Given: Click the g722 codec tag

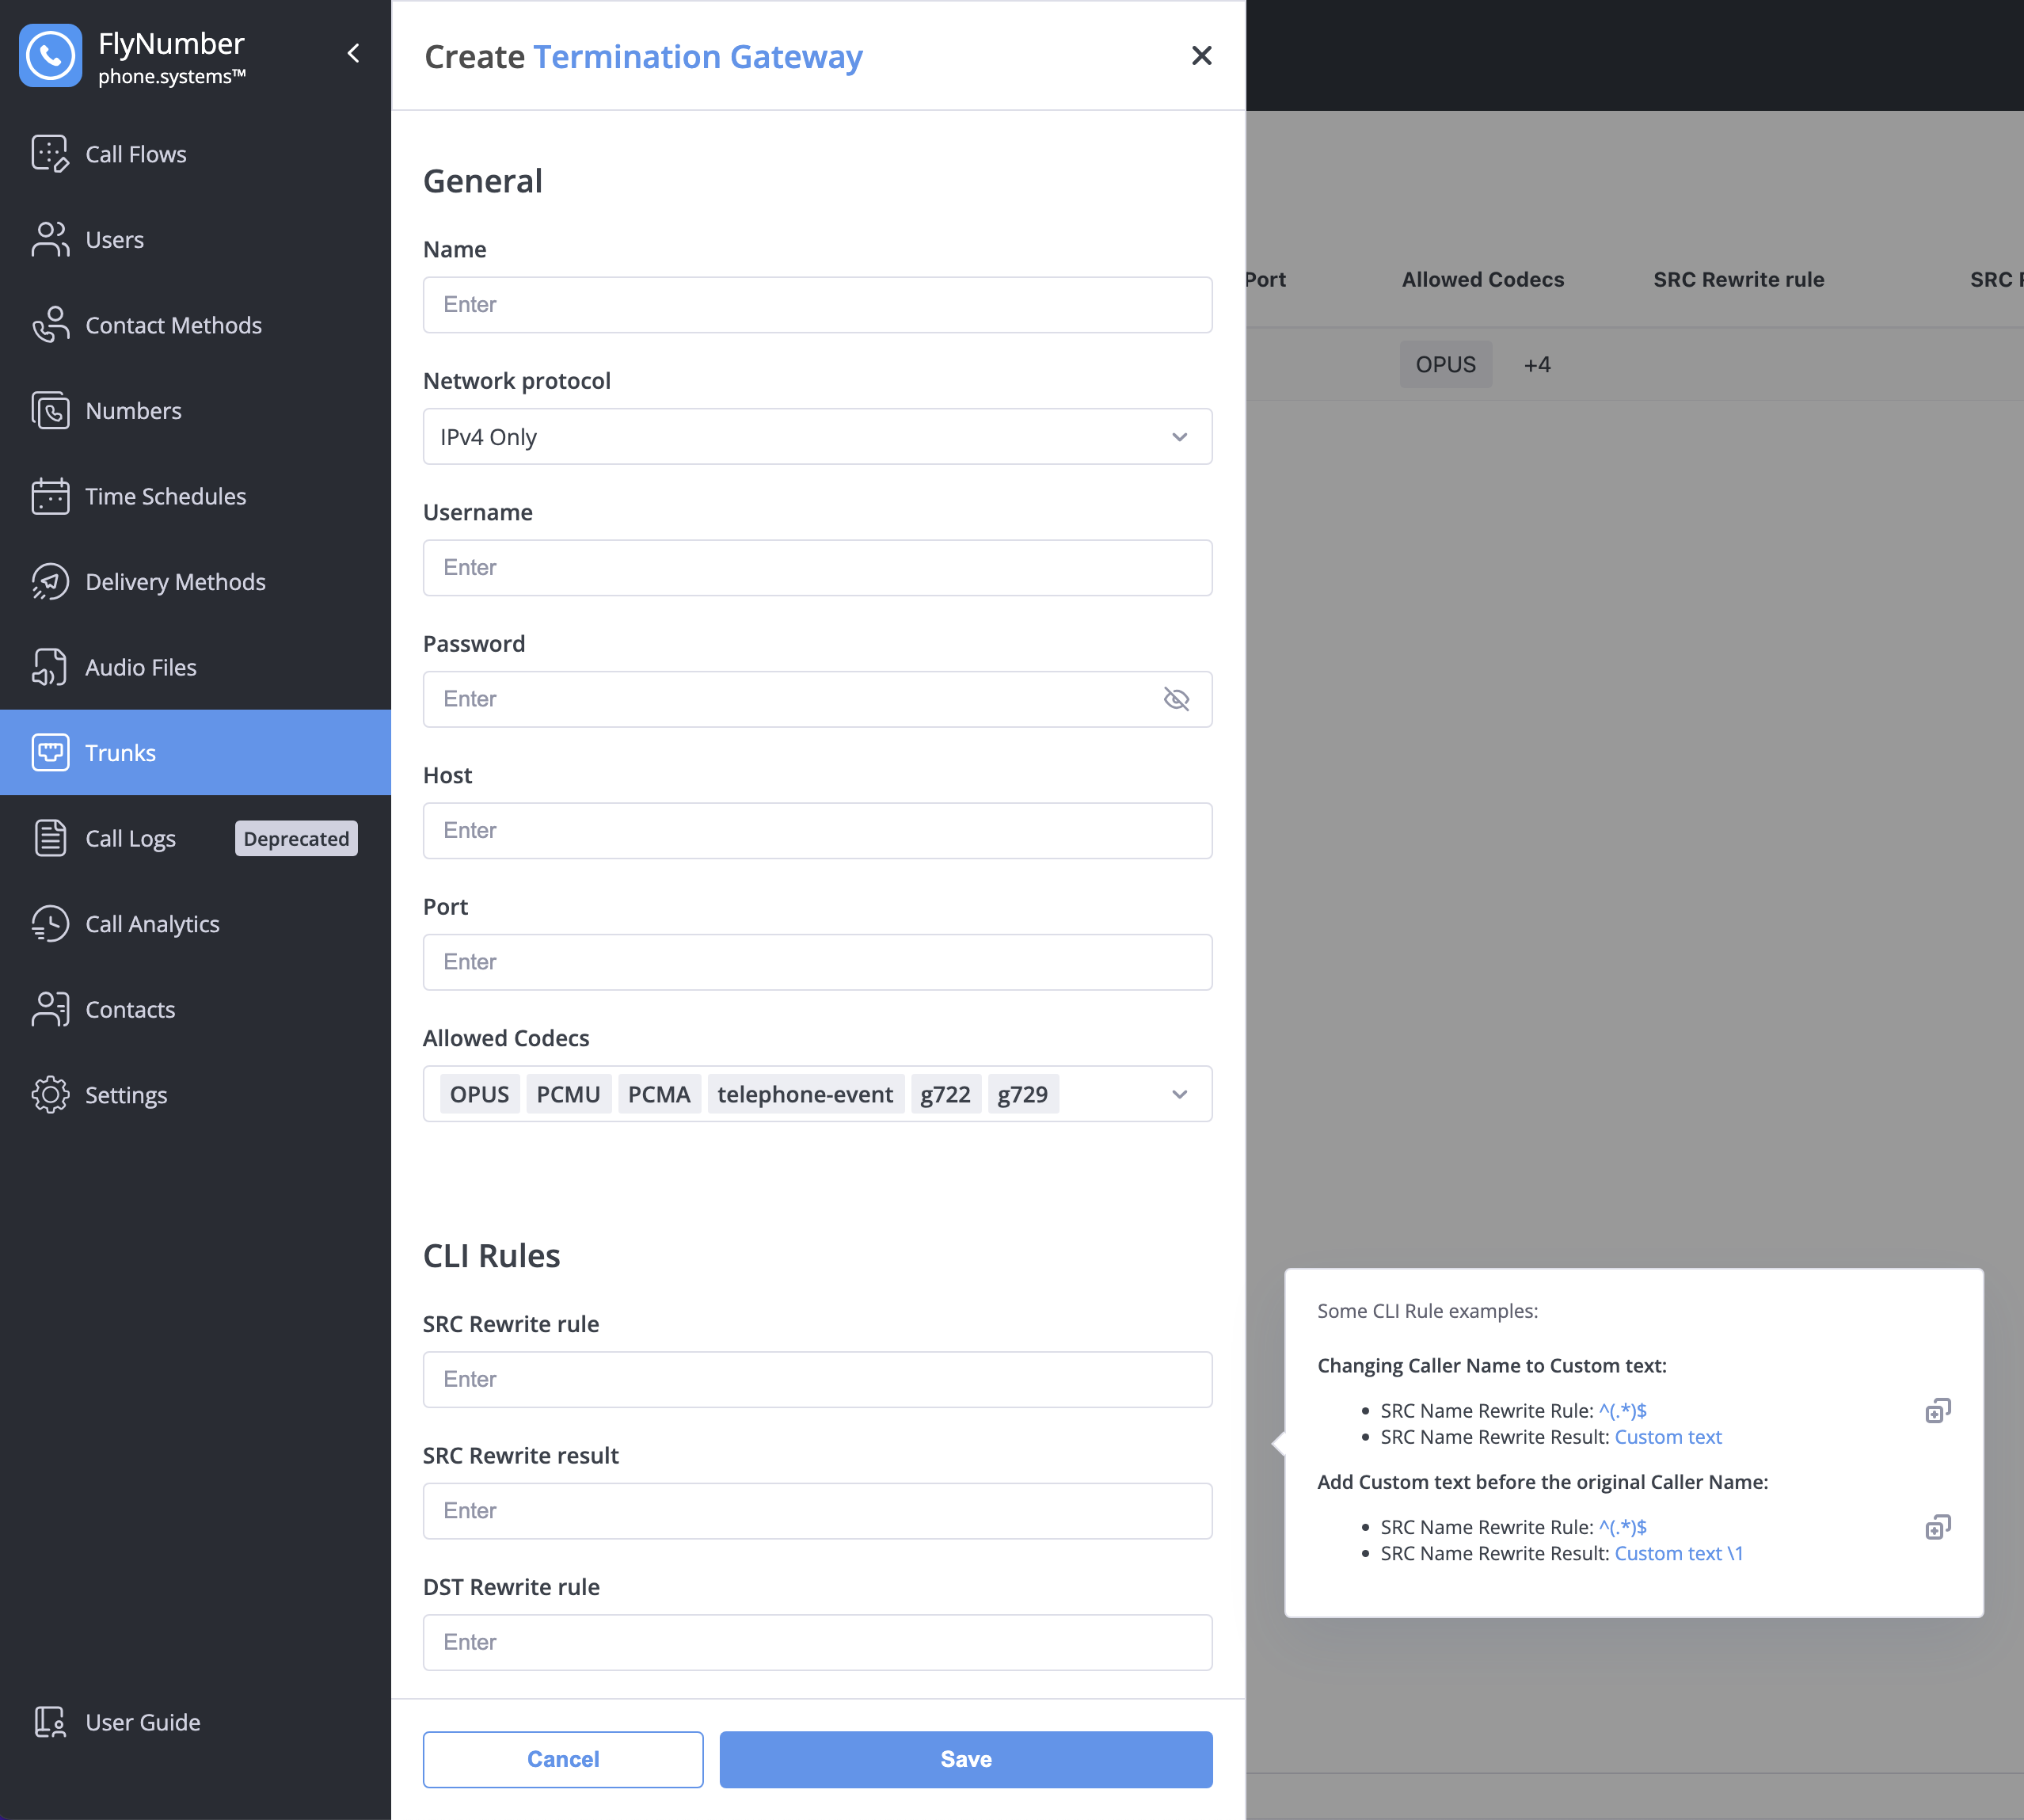Looking at the screenshot, I should click(x=945, y=1094).
